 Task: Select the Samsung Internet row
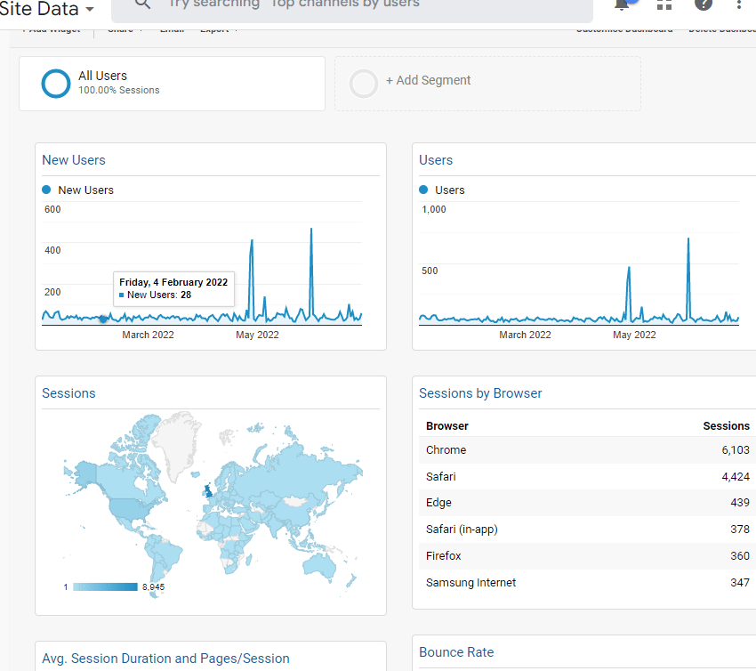pos(587,582)
